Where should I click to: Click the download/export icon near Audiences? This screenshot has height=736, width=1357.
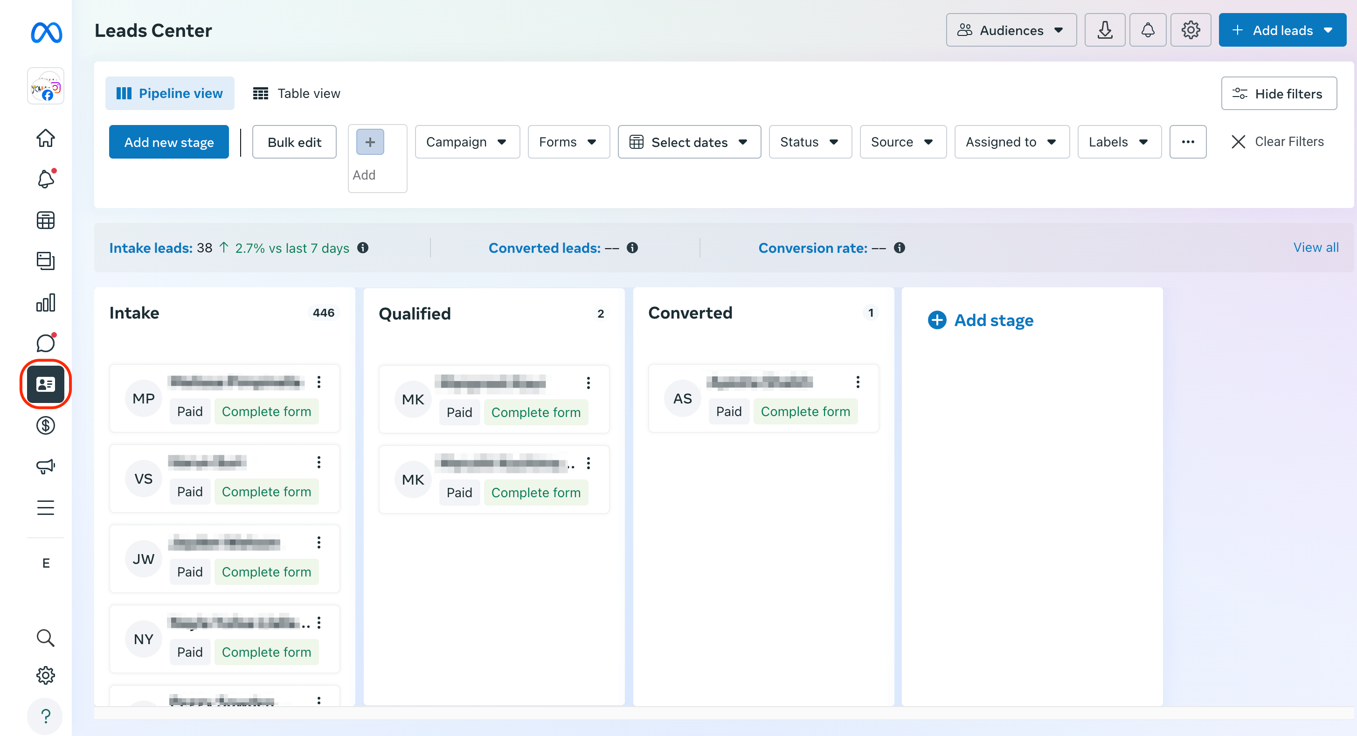click(1105, 30)
